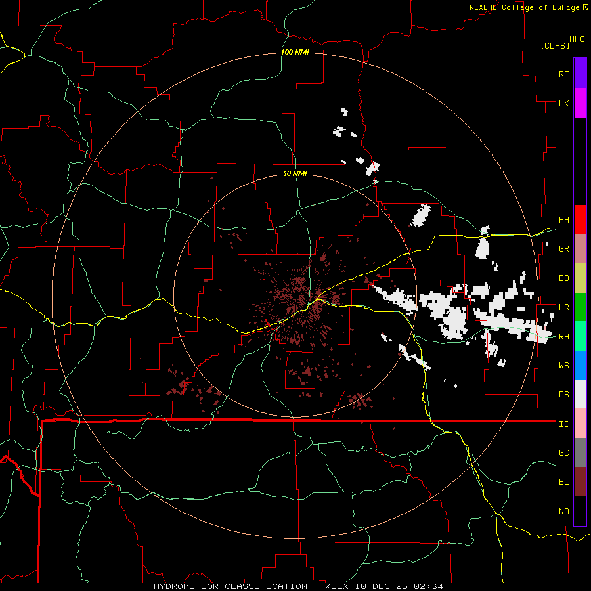
Task: Click the 'KBLX' radar site identifier
Action: click(x=338, y=586)
